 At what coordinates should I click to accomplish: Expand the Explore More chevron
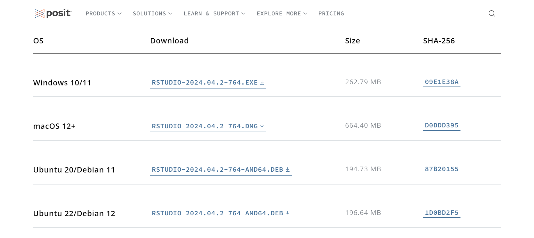click(305, 13)
